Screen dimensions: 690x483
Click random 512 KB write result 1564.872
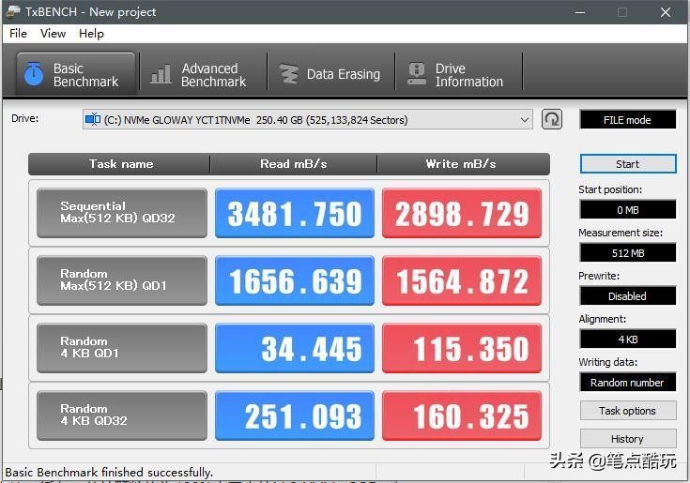(x=462, y=280)
